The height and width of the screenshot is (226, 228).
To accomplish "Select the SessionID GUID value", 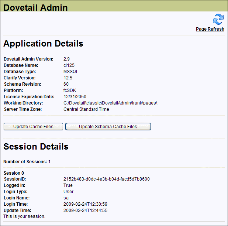I will 107,179.
